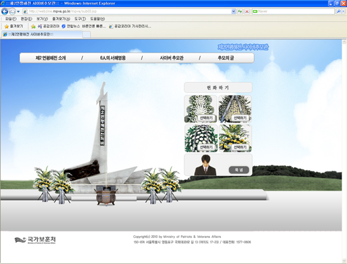Click the Internet Explorer title bar icon
Screen dimensions: 347x264
(3, 3)
